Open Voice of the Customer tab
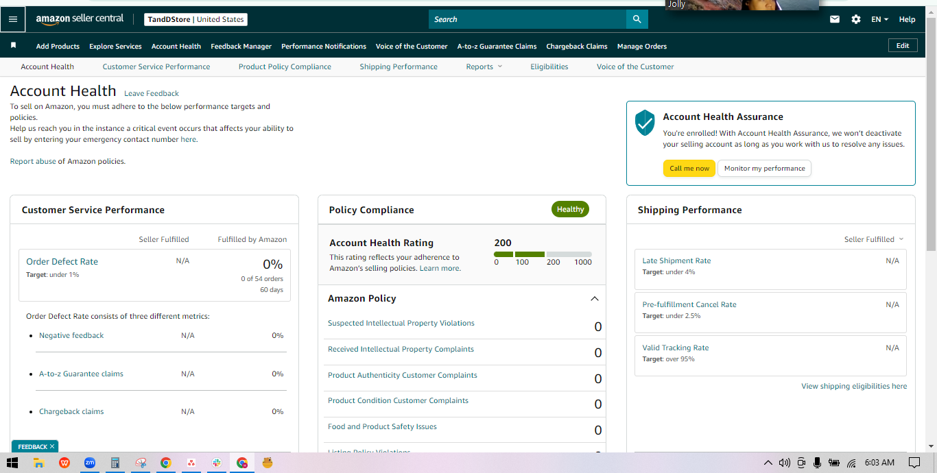937x473 pixels. (x=635, y=66)
